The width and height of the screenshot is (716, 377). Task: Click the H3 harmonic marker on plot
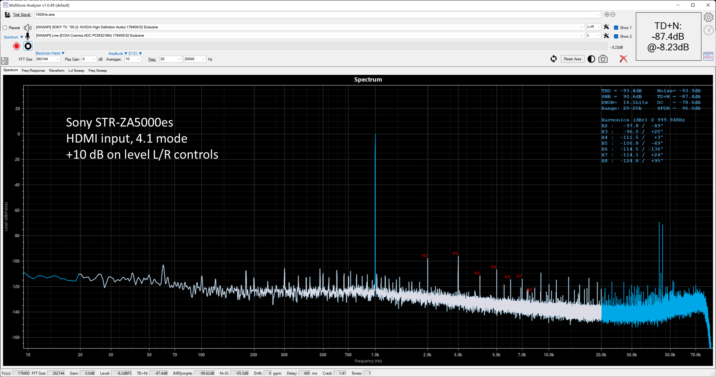(x=455, y=253)
